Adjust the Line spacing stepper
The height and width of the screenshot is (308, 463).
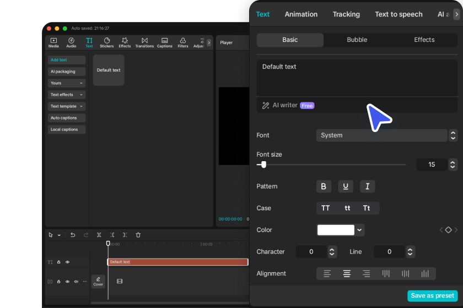point(410,252)
